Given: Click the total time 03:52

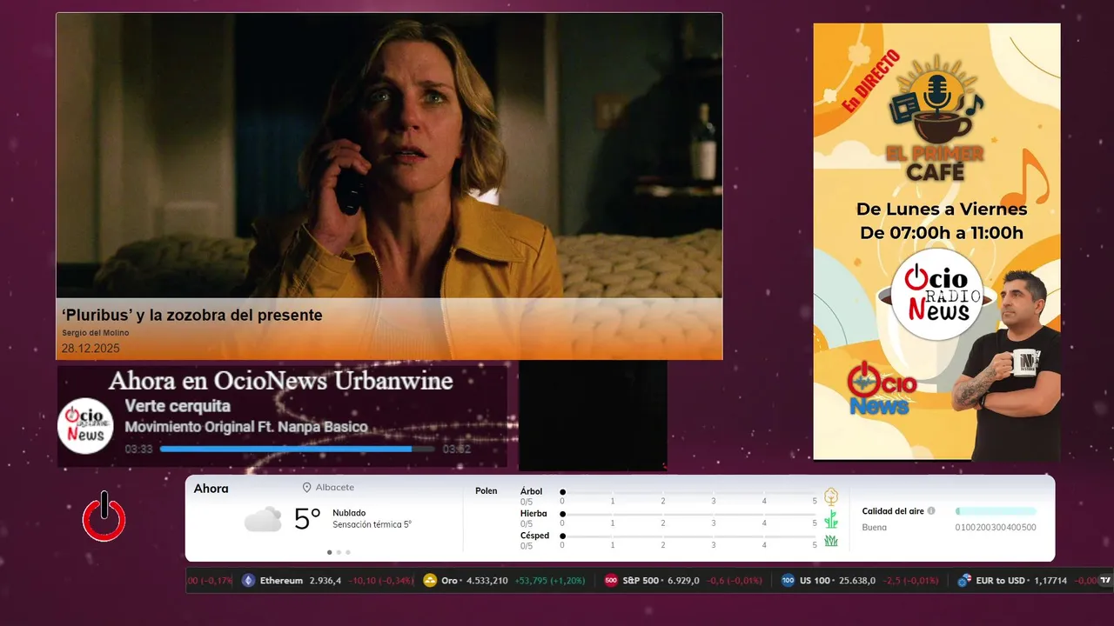Looking at the screenshot, I should point(457,450).
